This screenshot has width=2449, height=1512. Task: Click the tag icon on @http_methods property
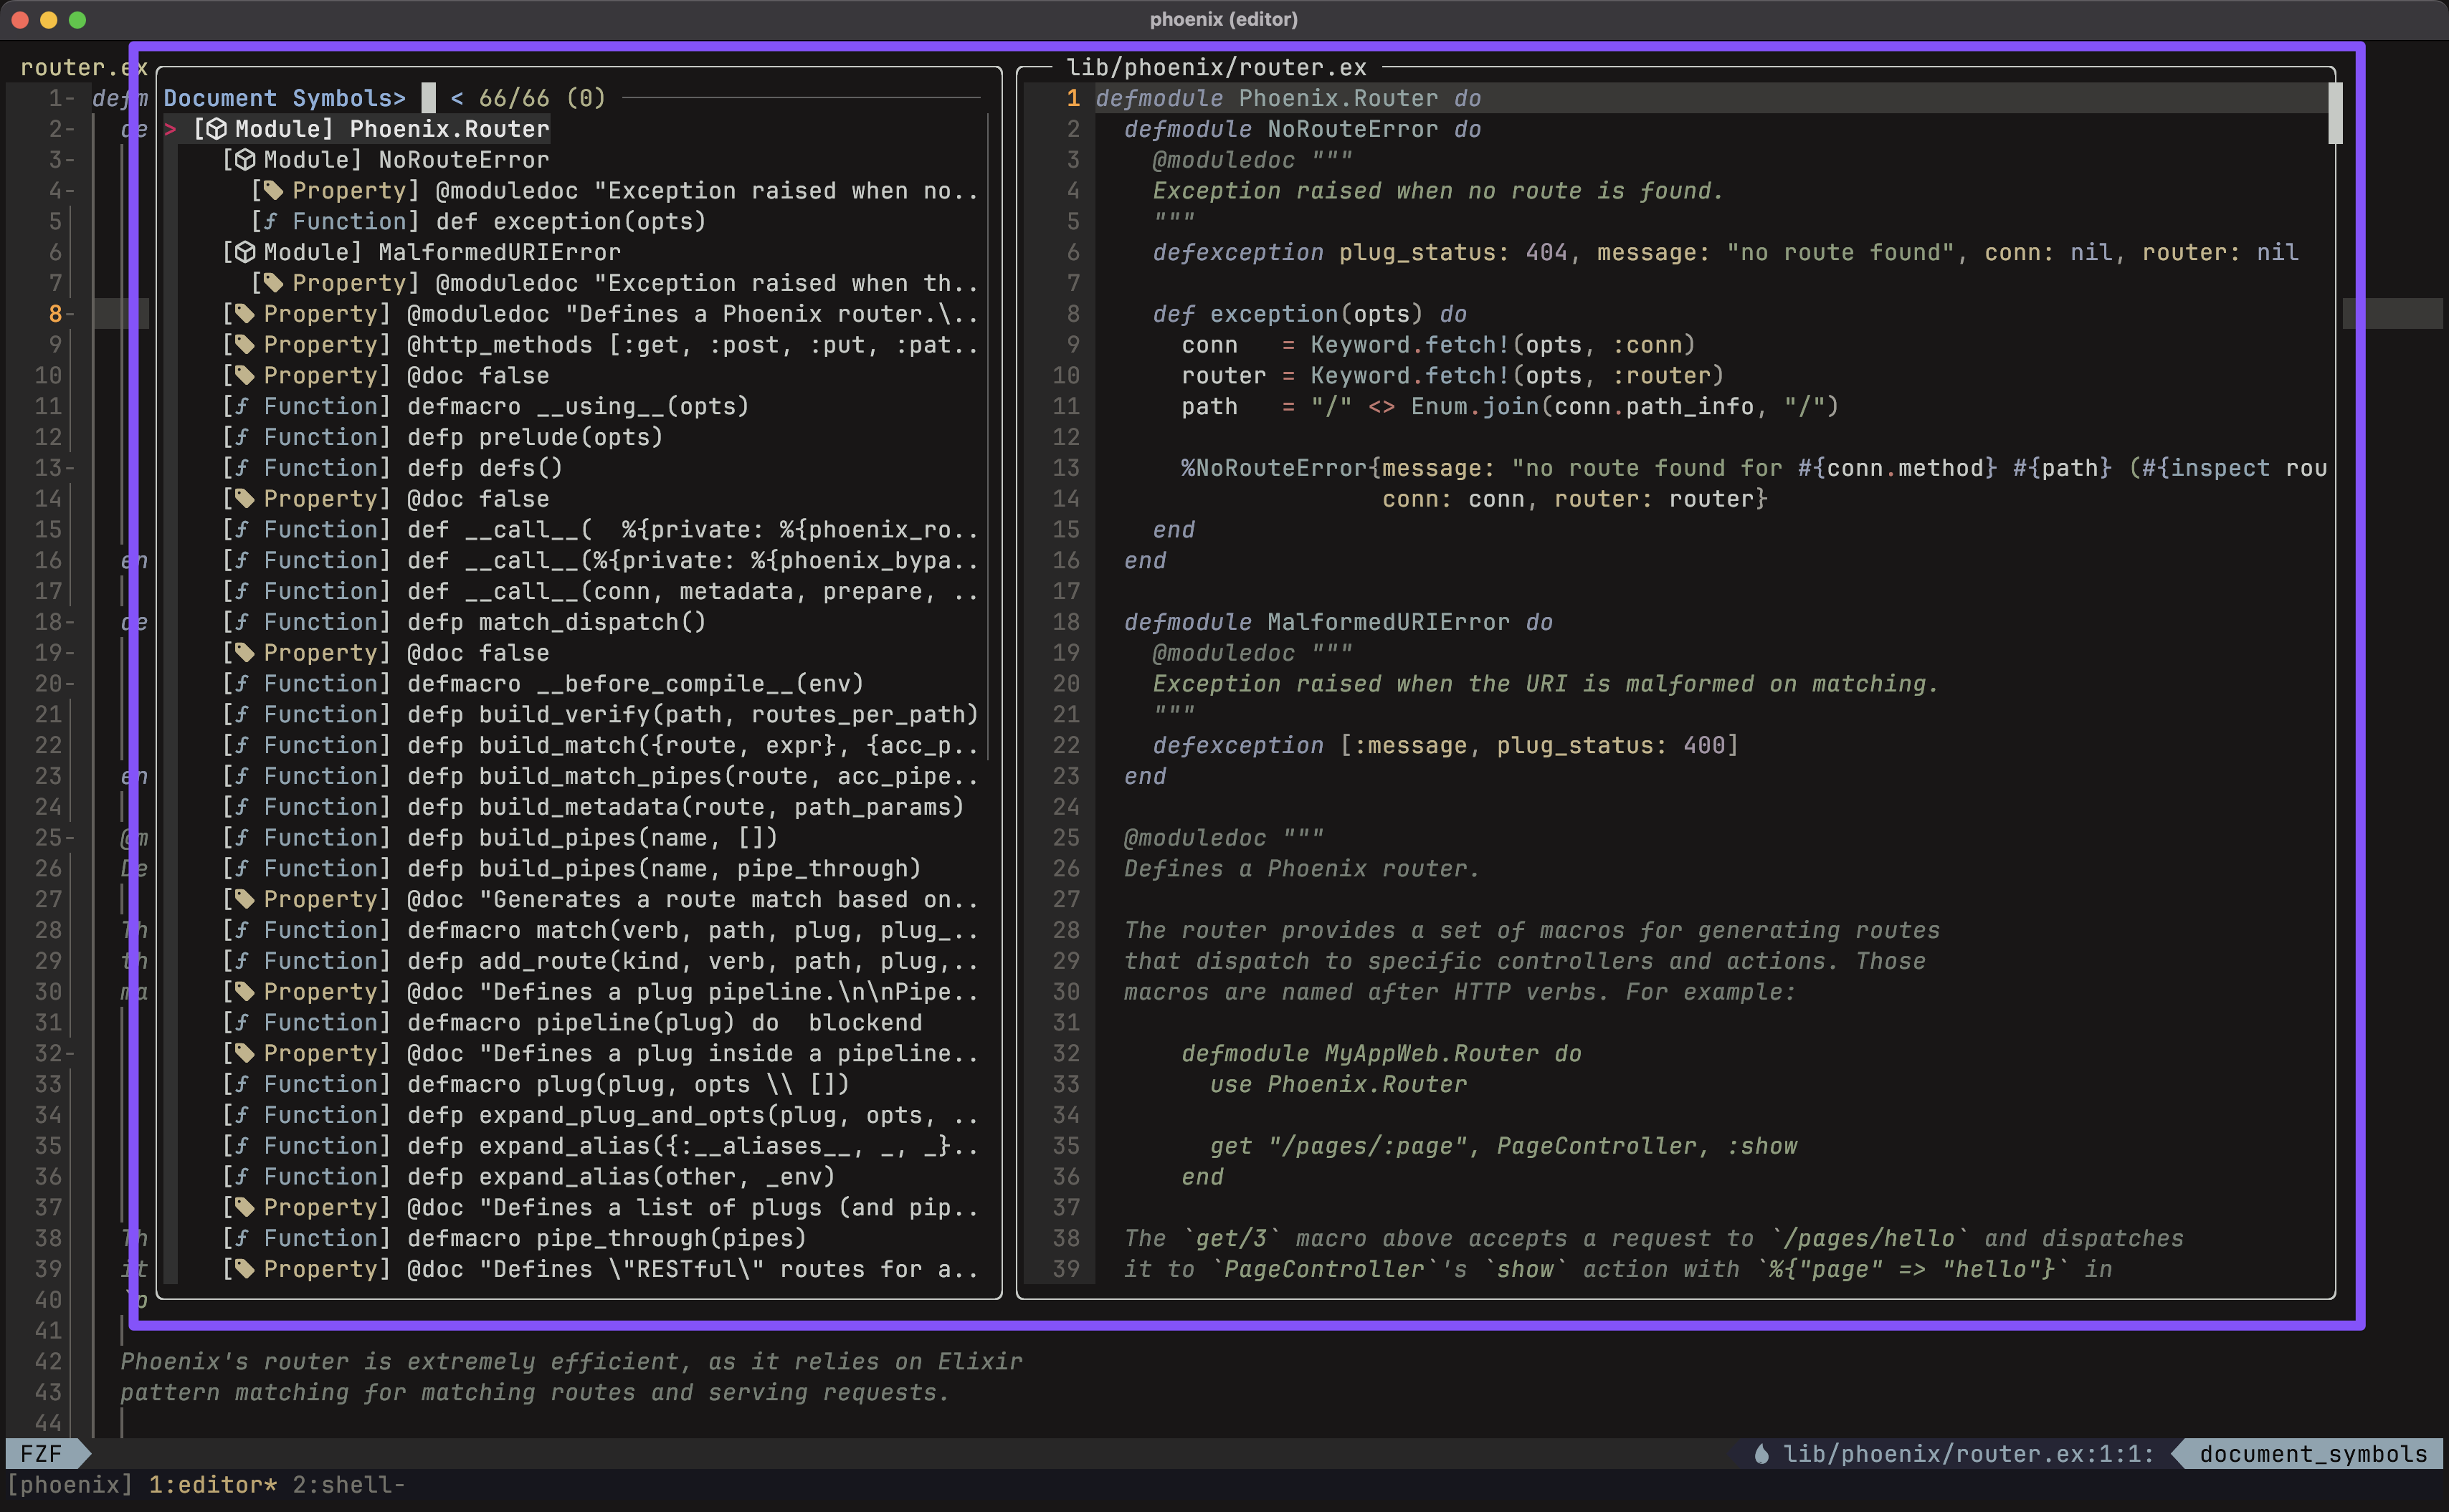tap(245, 345)
